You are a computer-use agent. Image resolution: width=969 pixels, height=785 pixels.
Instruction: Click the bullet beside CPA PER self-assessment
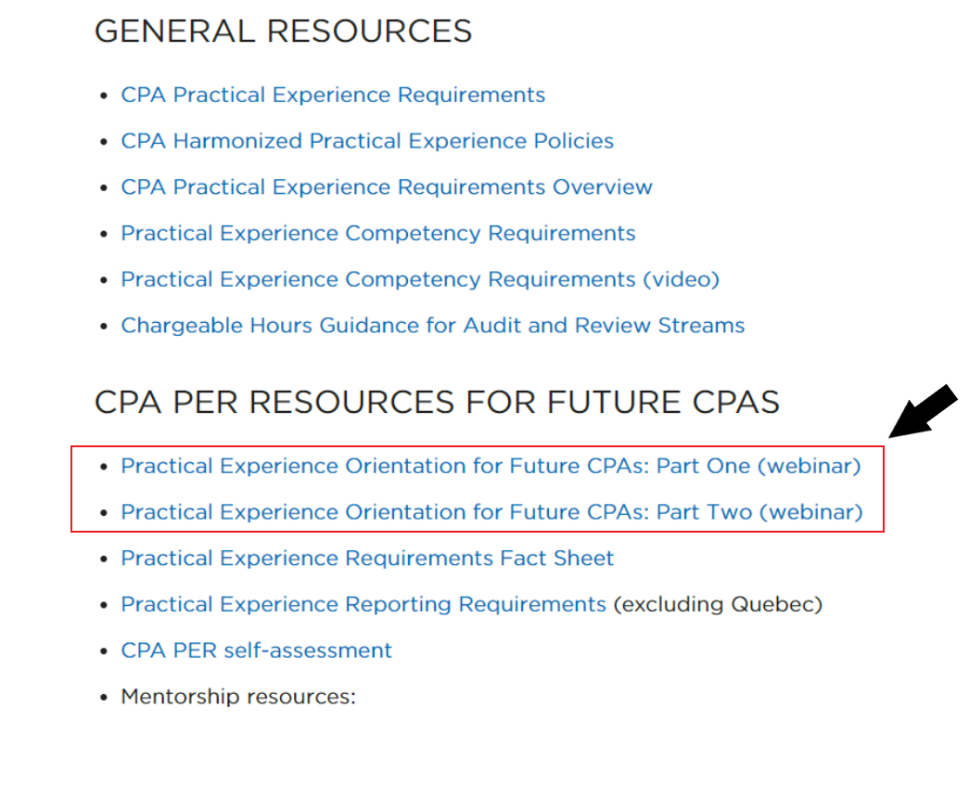point(105,651)
